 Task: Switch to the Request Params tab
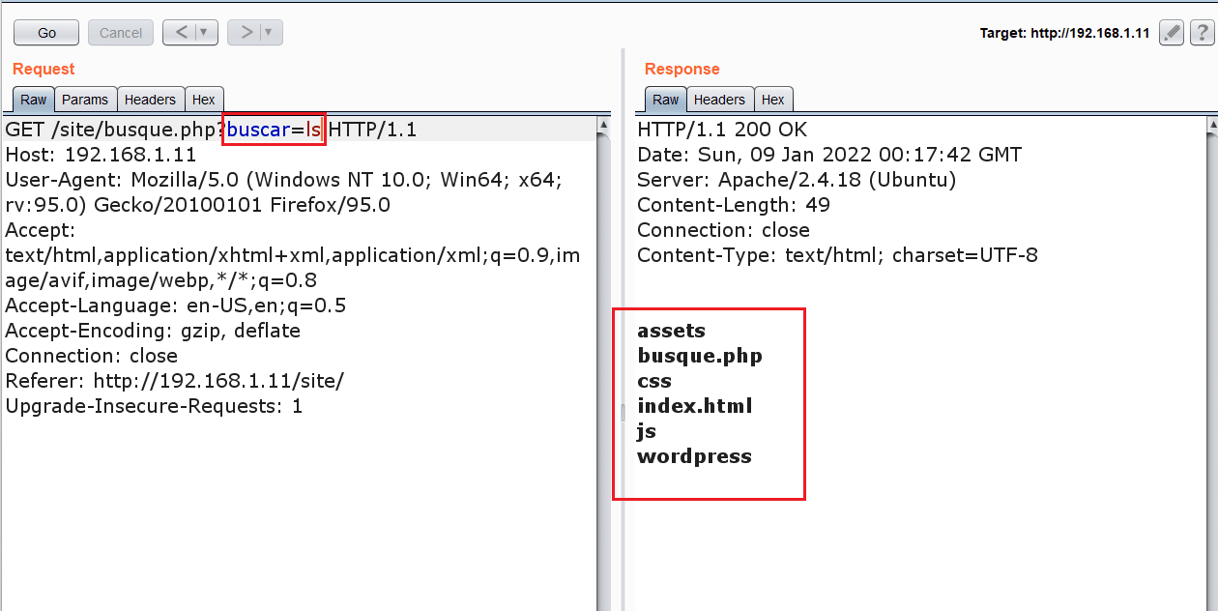click(x=85, y=100)
